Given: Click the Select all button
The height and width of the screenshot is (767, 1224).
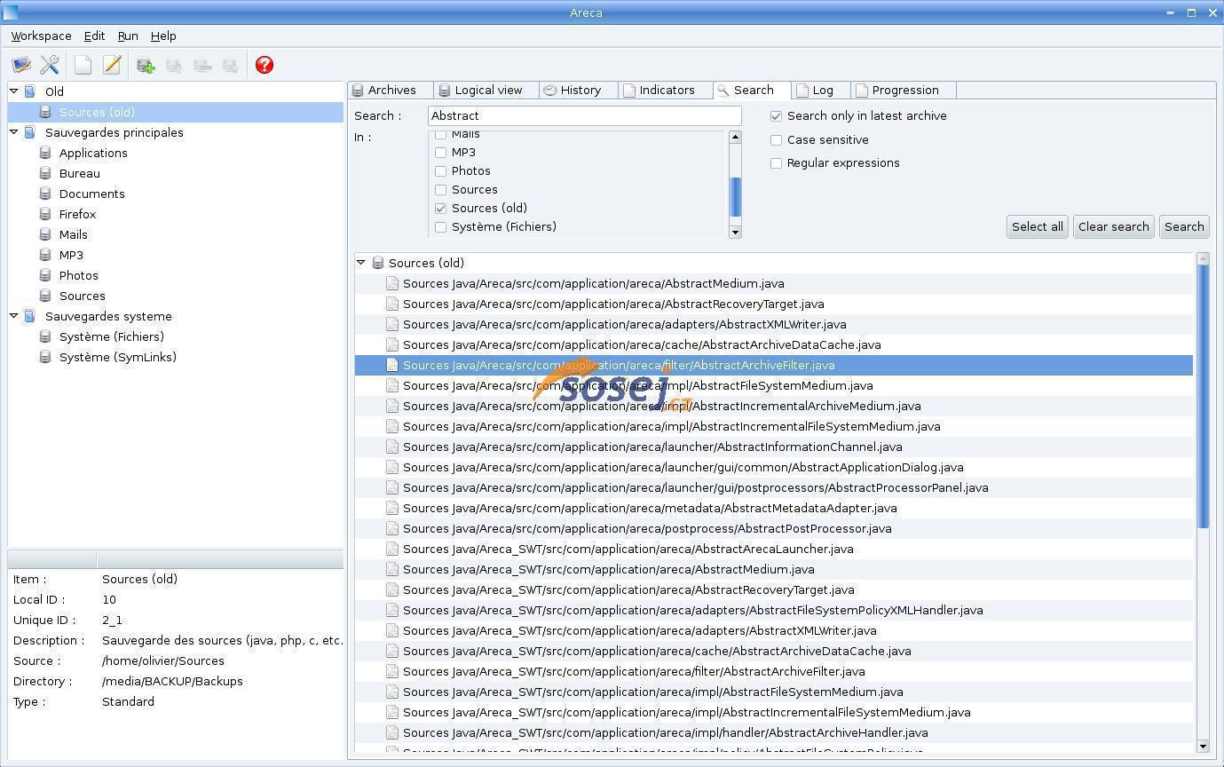Looking at the screenshot, I should coord(1037,226).
